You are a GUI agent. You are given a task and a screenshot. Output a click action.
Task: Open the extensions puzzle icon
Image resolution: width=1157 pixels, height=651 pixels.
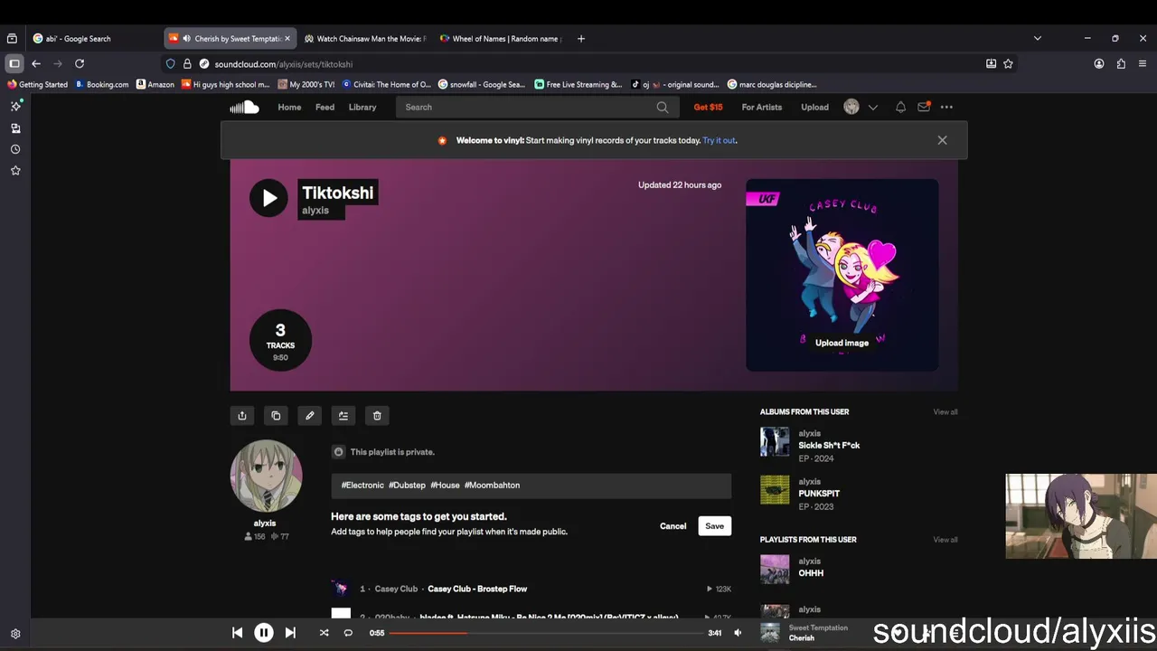pyautogui.click(x=1121, y=64)
